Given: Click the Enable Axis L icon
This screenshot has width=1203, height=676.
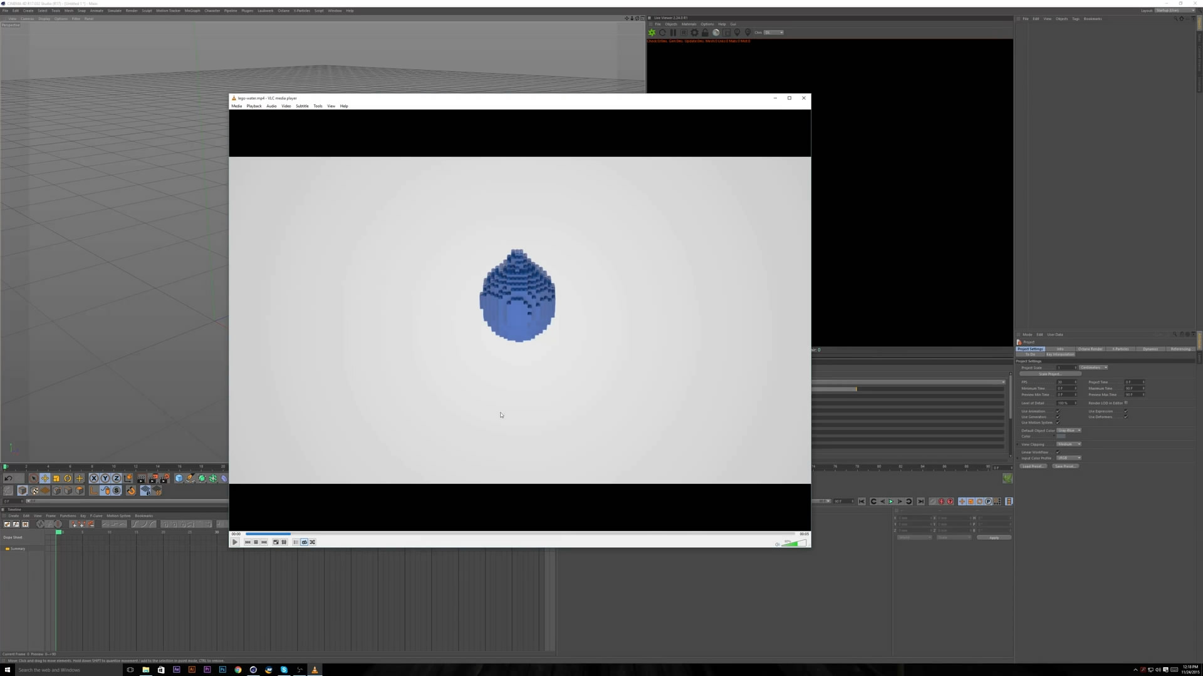Looking at the screenshot, I should click(94, 491).
